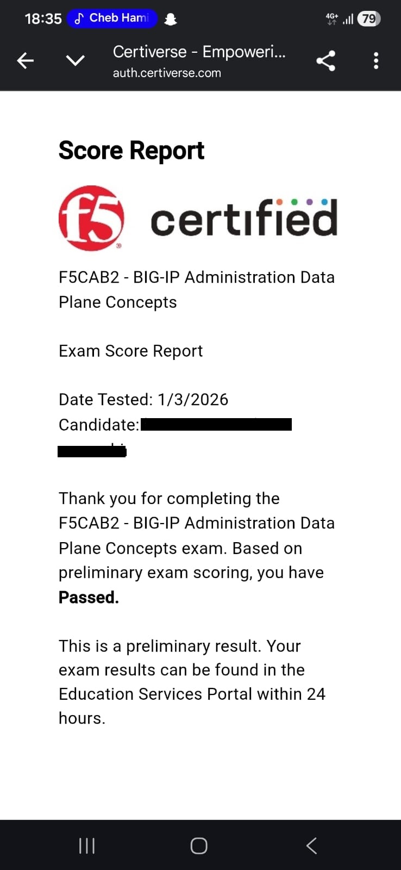Tap the back arrow in browser toolbar

[26, 60]
